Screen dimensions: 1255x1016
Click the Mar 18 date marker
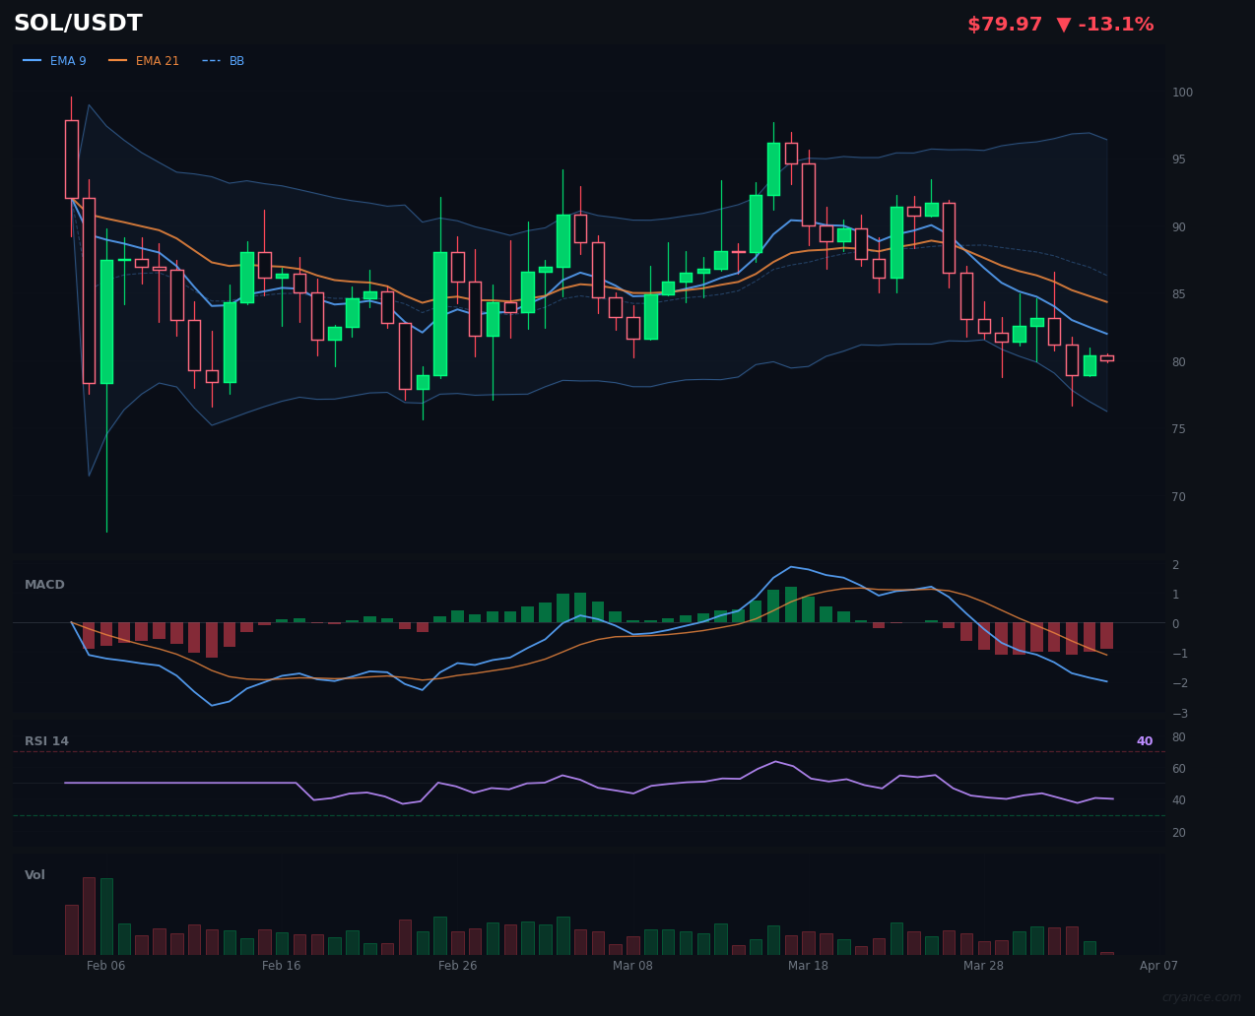tap(808, 966)
